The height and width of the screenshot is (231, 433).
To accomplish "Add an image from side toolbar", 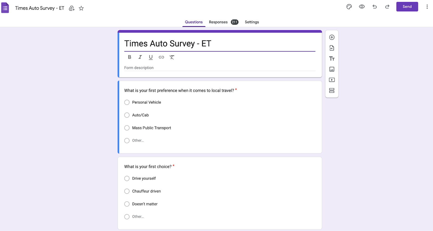I will [332, 69].
